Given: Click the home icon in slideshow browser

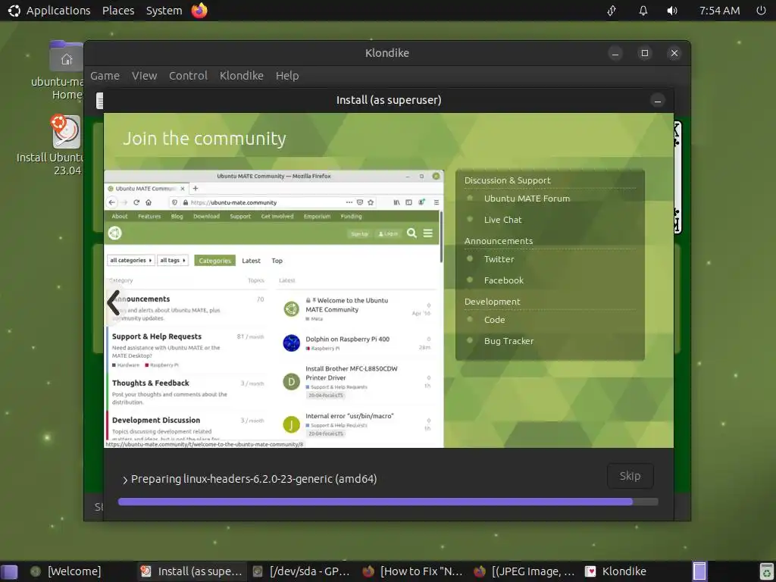Looking at the screenshot, I should pyautogui.click(x=149, y=202).
